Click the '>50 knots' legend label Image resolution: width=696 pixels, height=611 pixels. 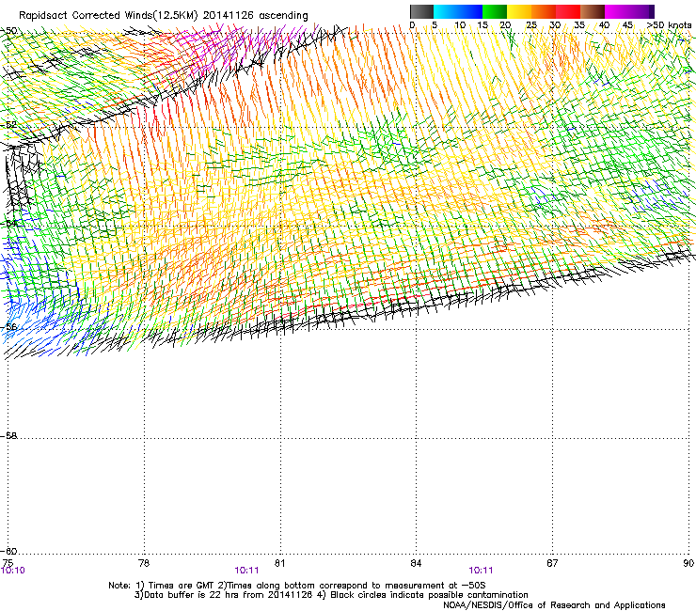(669, 24)
